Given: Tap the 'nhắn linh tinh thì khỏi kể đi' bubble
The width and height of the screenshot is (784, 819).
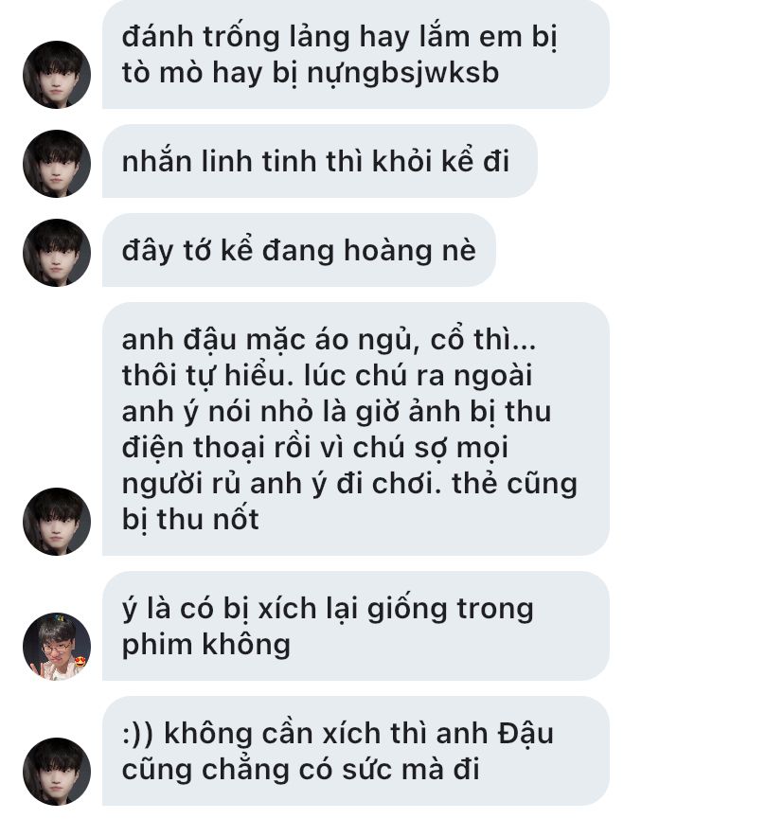Looking at the screenshot, I should (320, 161).
